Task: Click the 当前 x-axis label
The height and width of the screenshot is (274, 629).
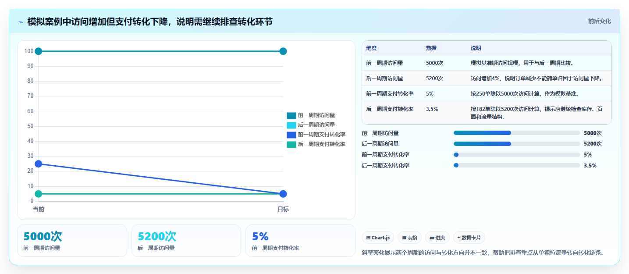Action: point(39,209)
